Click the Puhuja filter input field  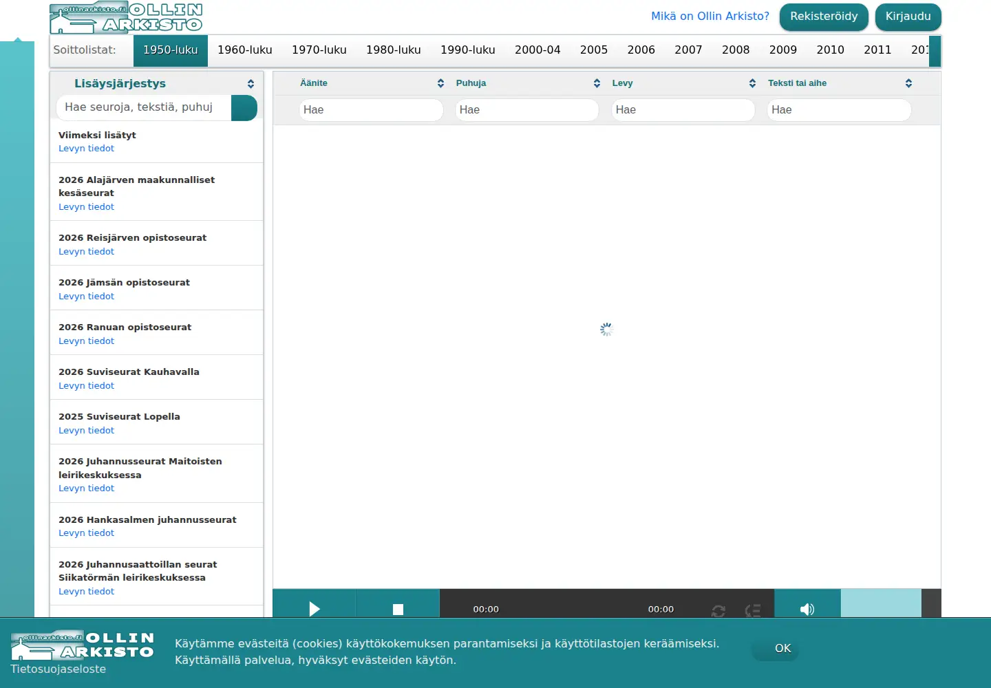coord(527,110)
